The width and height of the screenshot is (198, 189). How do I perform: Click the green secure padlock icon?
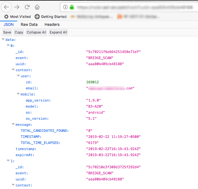click(x=72, y=7)
